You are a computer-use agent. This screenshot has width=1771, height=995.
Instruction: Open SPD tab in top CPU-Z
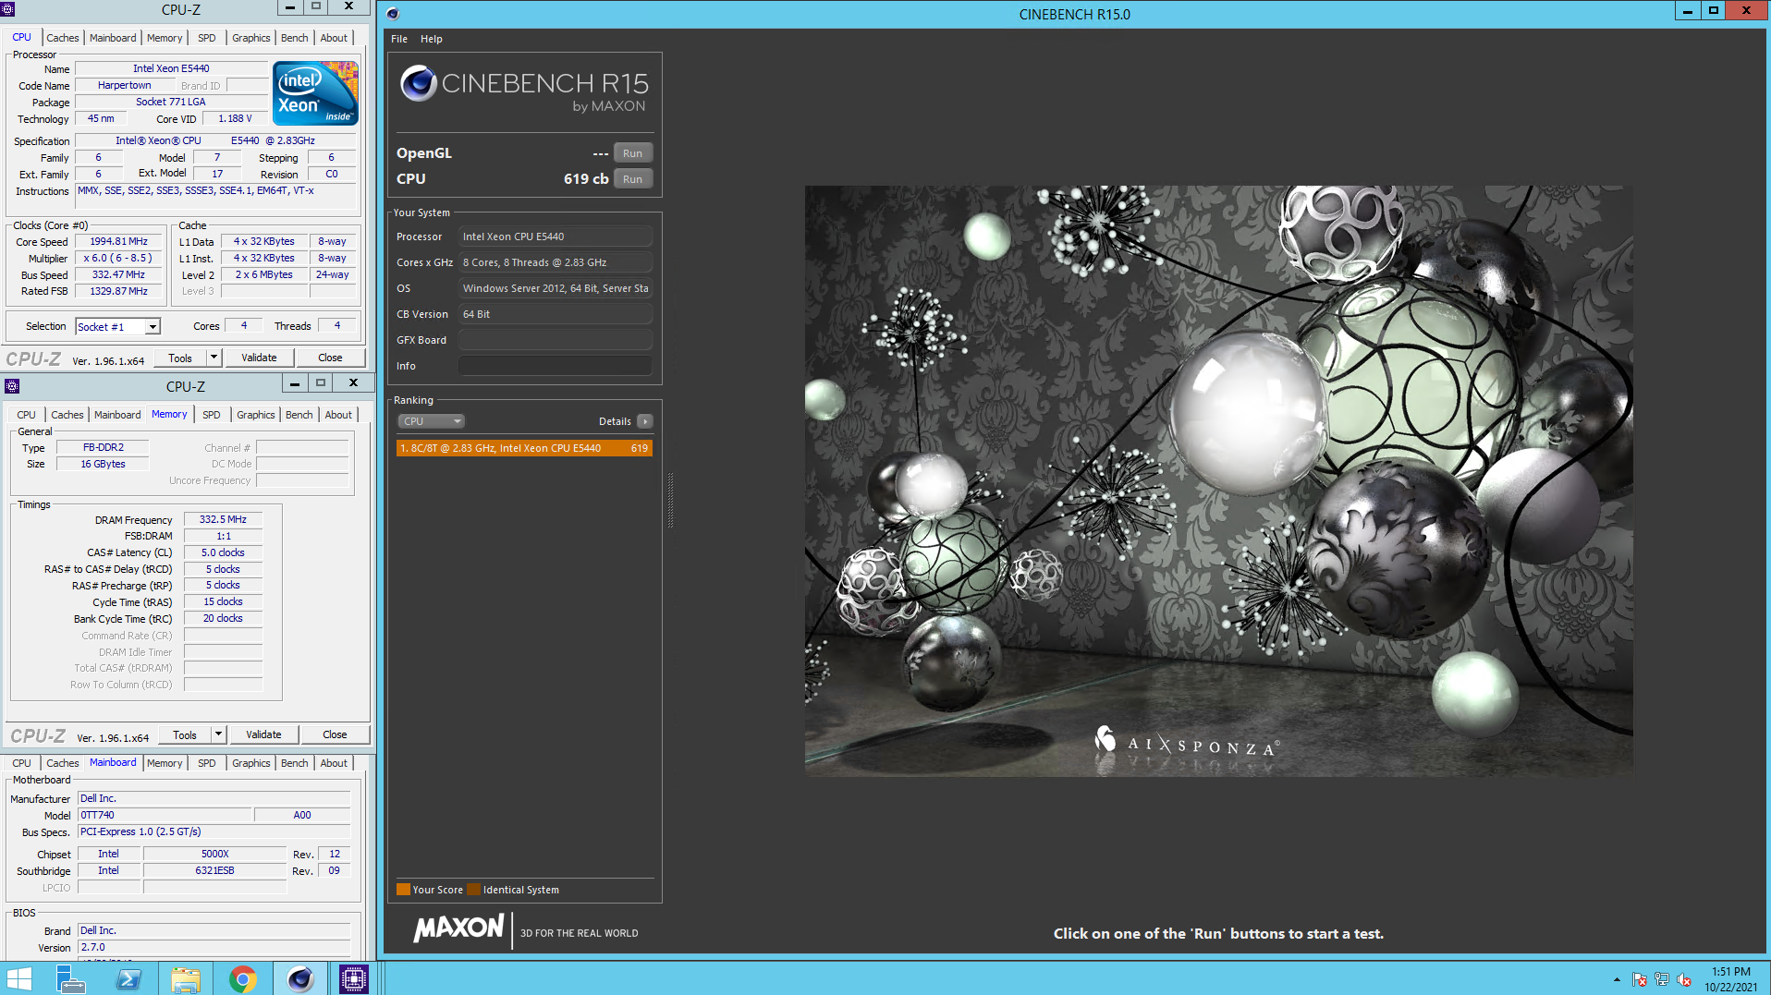click(x=207, y=38)
